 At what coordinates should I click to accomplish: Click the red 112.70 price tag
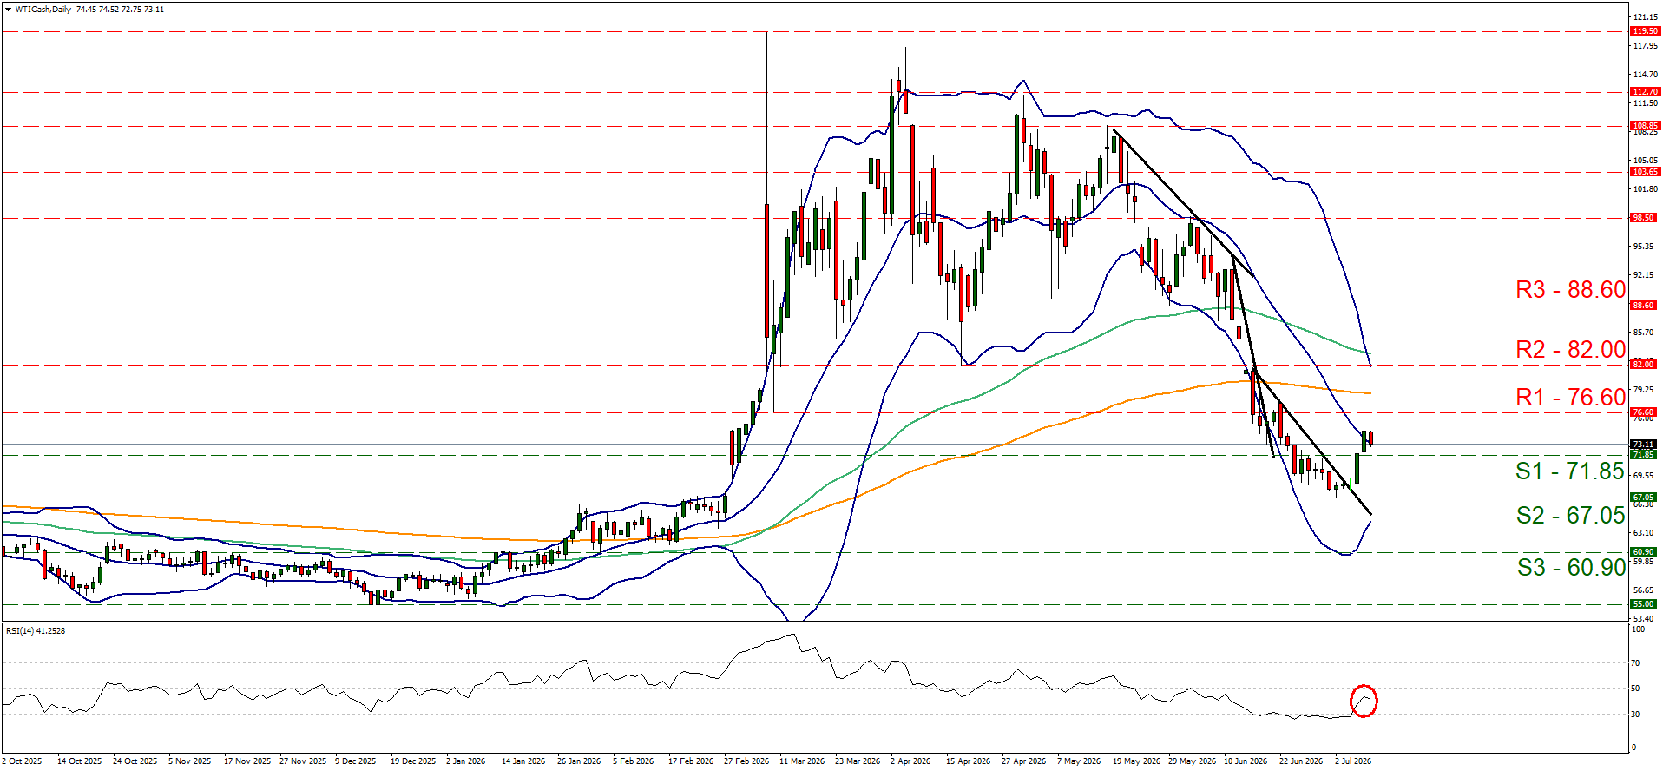(x=1646, y=92)
